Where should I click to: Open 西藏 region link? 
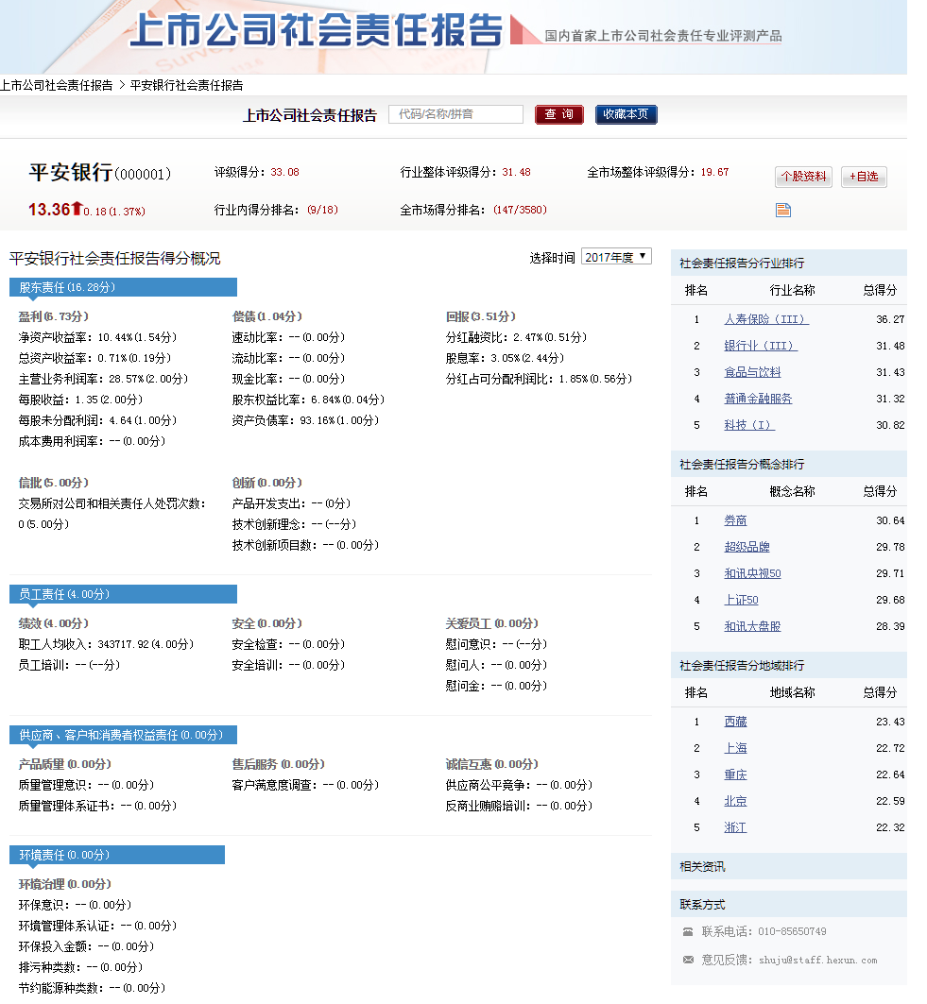(735, 722)
